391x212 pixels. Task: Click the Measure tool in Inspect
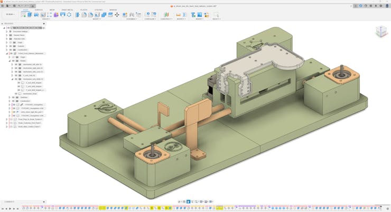(x=178, y=15)
